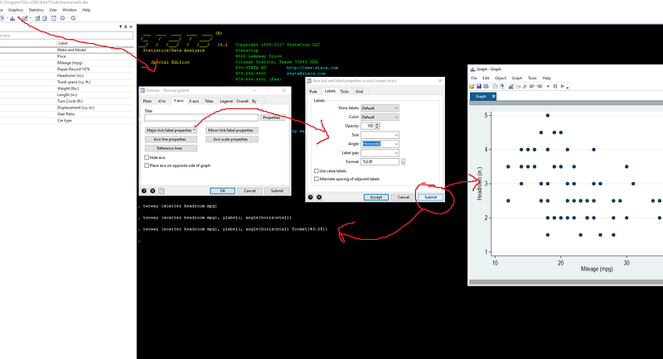Click the filter funnel icon in Variables panel

pyautogui.click(x=120, y=26)
